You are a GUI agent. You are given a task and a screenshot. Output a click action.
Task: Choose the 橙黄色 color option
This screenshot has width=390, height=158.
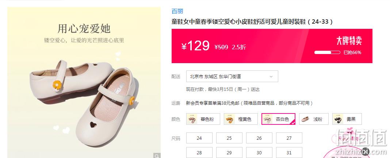click(241, 119)
